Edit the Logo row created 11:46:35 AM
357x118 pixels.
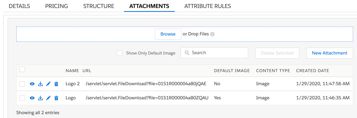point(48,98)
